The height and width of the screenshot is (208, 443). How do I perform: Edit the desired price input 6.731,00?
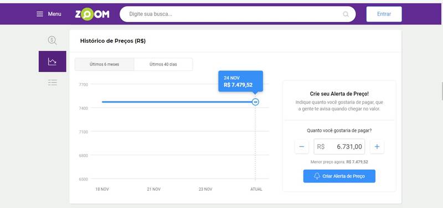pyautogui.click(x=339, y=146)
